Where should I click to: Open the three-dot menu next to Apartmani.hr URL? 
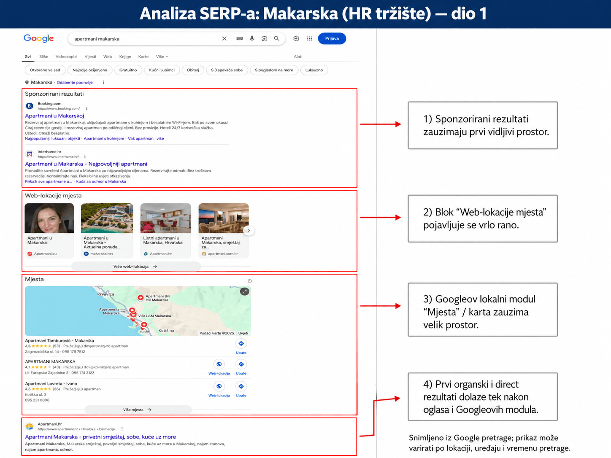coord(122,429)
